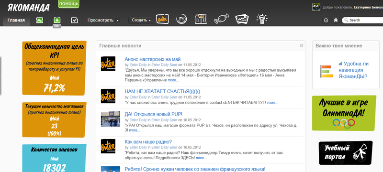Open the post Как вам наше радио?
383x172 pixels.
[148, 142]
